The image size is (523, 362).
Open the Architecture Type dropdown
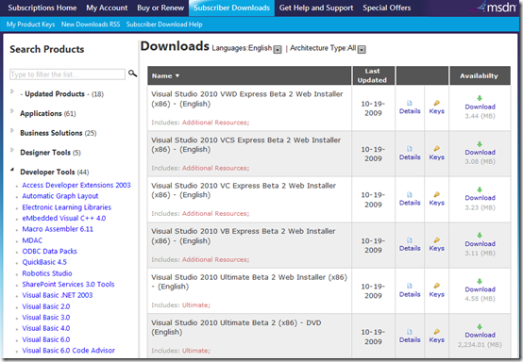pos(362,50)
